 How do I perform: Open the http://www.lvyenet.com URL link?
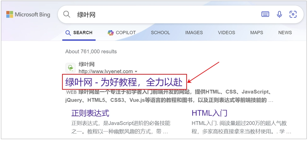click(106, 71)
